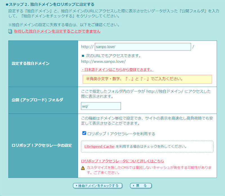This screenshot has width=225, height=196.
Task: Open the accelerator details link (詳しくはこちら)
Action: [122, 161]
